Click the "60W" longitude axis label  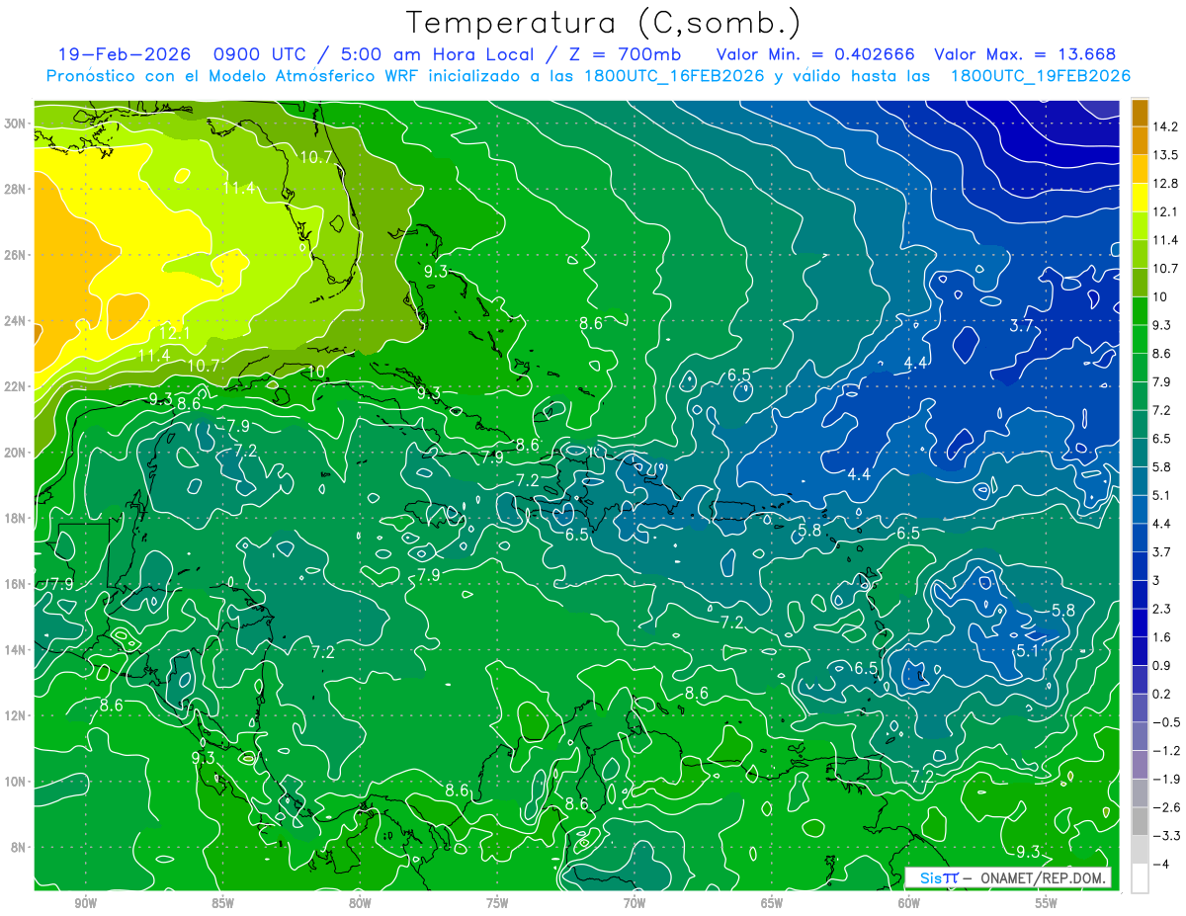click(908, 903)
